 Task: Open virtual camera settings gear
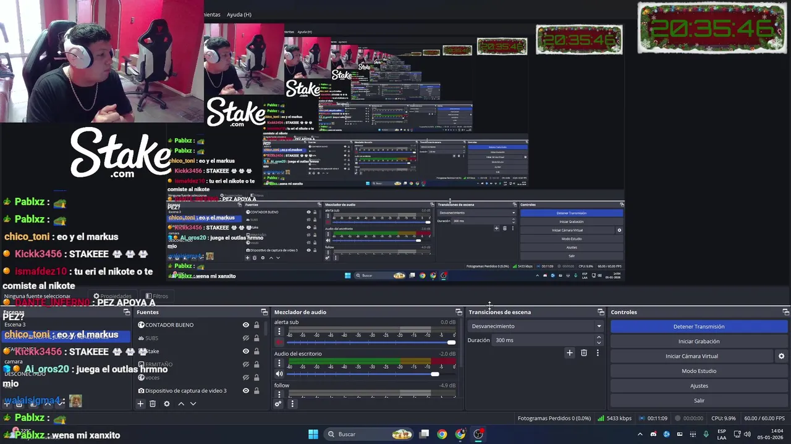tap(781, 356)
